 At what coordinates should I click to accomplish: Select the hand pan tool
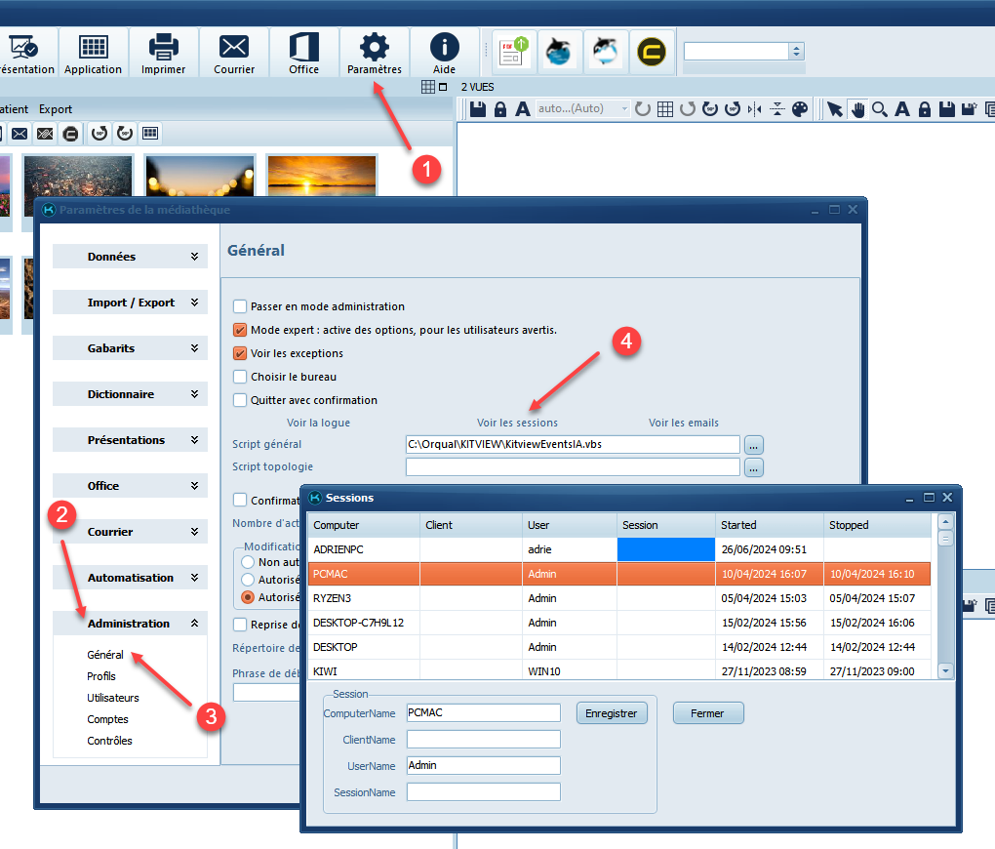[857, 109]
